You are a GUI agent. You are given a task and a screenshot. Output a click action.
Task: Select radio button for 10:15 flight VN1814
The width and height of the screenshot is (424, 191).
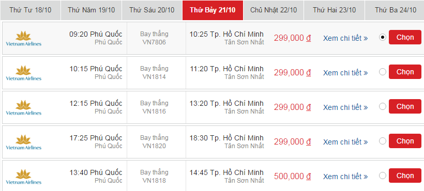tap(382, 72)
